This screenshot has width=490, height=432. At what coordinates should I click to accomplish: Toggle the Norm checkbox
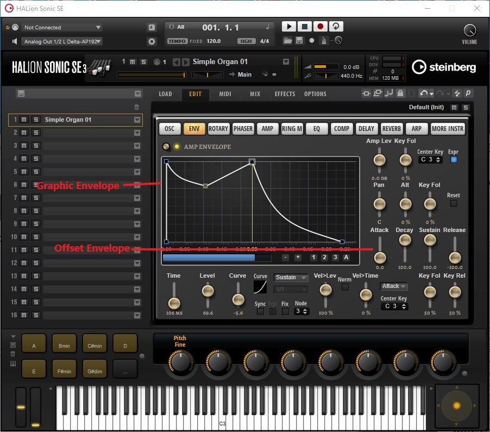[x=345, y=287]
